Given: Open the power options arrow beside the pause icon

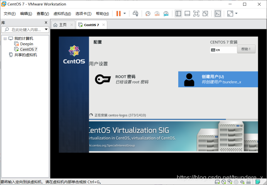Looking at the screenshot, I should 125,13.
